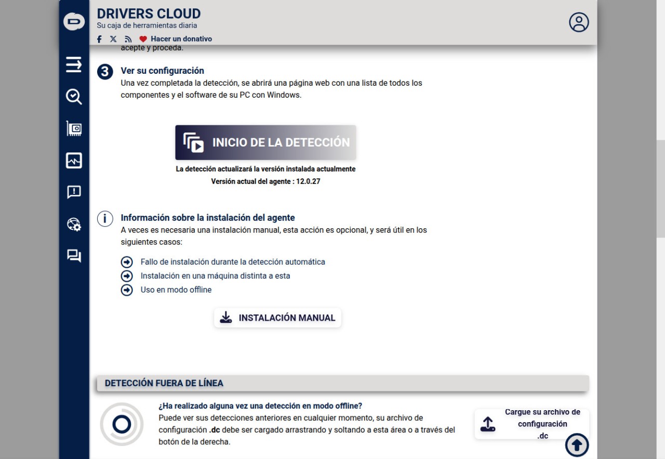The width and height of the screenshot is (665, 459).
Task: Click the DriversCloud logo in sidebar
Action: coord(74,21)
